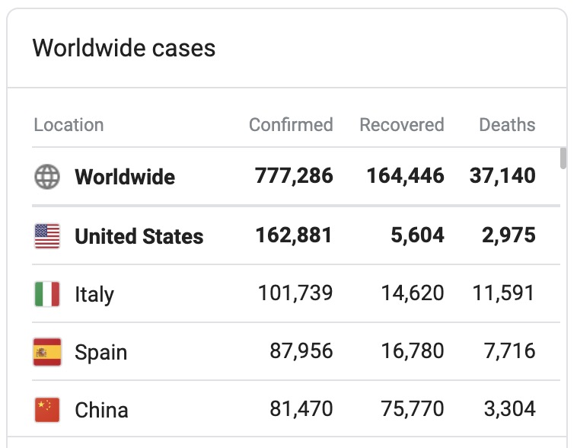Open the China row label
Screen dimensions: 577x448
(101, 411)
